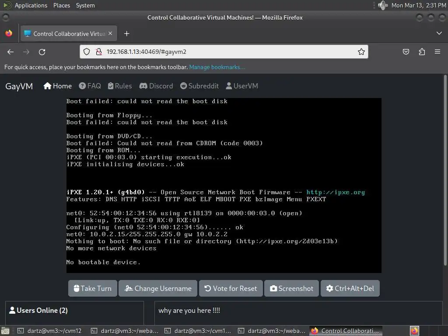The width and height of the screenshot is (448, 336).
Task: Click the Firefox View icon
Action: tap(9, 33)
